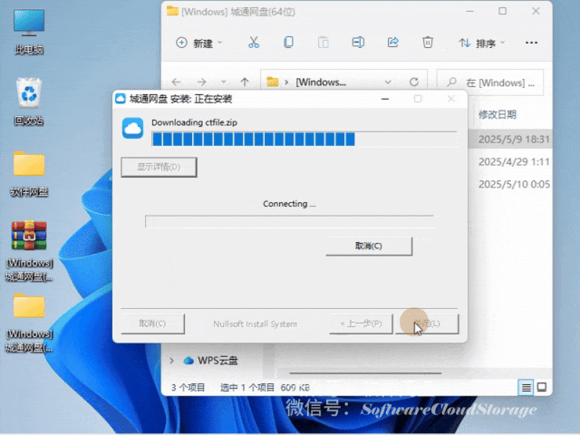Open the 排序 sort dropdown
Image resolution: width=580 pixels, height=435 pixels.
481,43
